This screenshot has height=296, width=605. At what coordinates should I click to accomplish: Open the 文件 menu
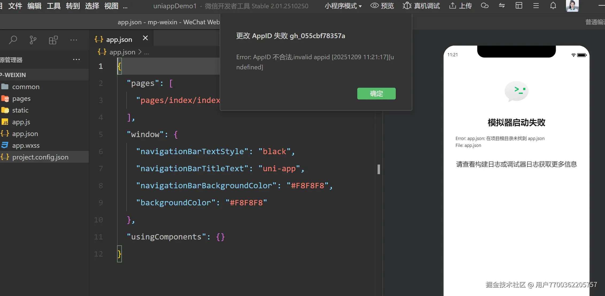pyautogui.click(x=15, y=6)
